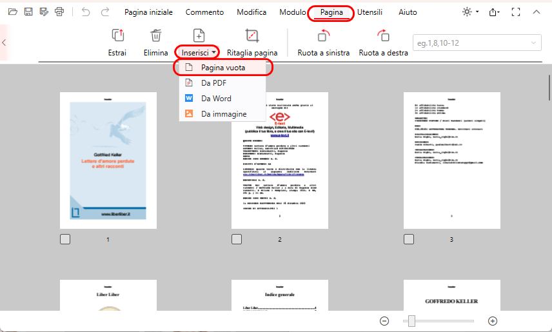Click the Elimina label
The height and width of the screenshot is (332, 552).
point(155,53)
